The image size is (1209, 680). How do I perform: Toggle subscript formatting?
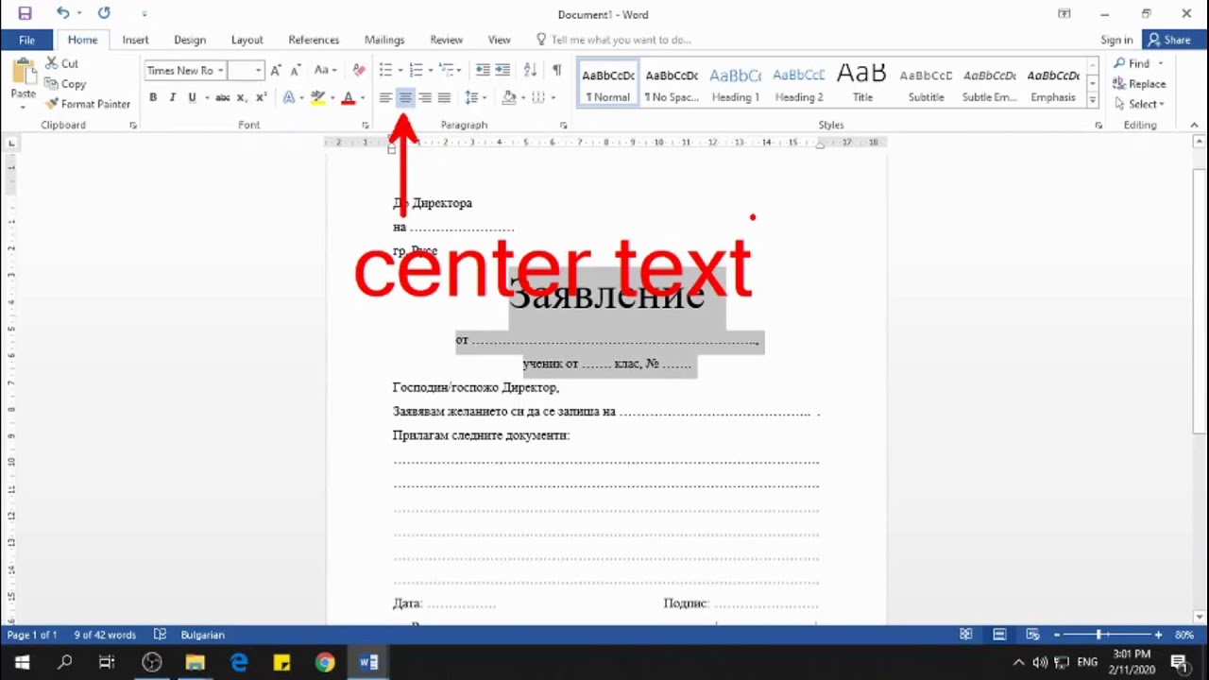click(x=241, y=97)
